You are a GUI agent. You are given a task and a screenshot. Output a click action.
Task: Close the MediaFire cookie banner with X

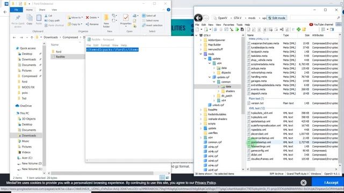pyautogui.click(x=303, y=182)
